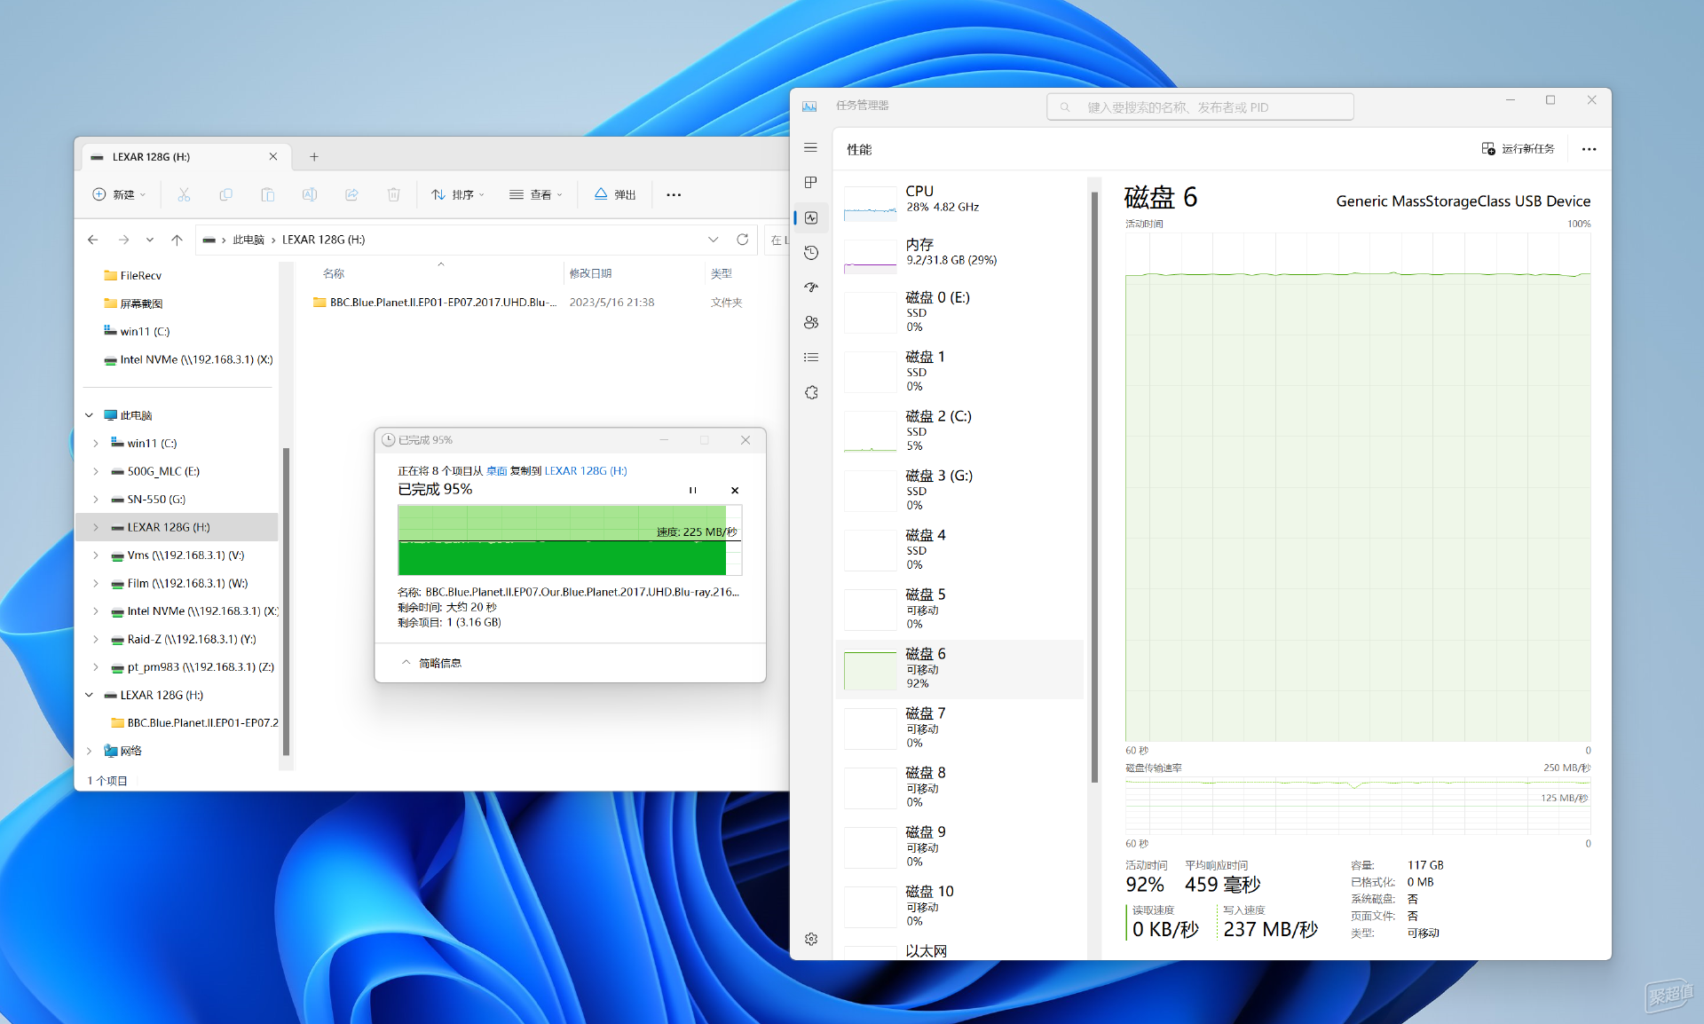The height and width of the screenshot is (1024, 1704).
Task: Click Run new task (运行新任务) button
Action: pyautogui.click(x=1519, y=149)
